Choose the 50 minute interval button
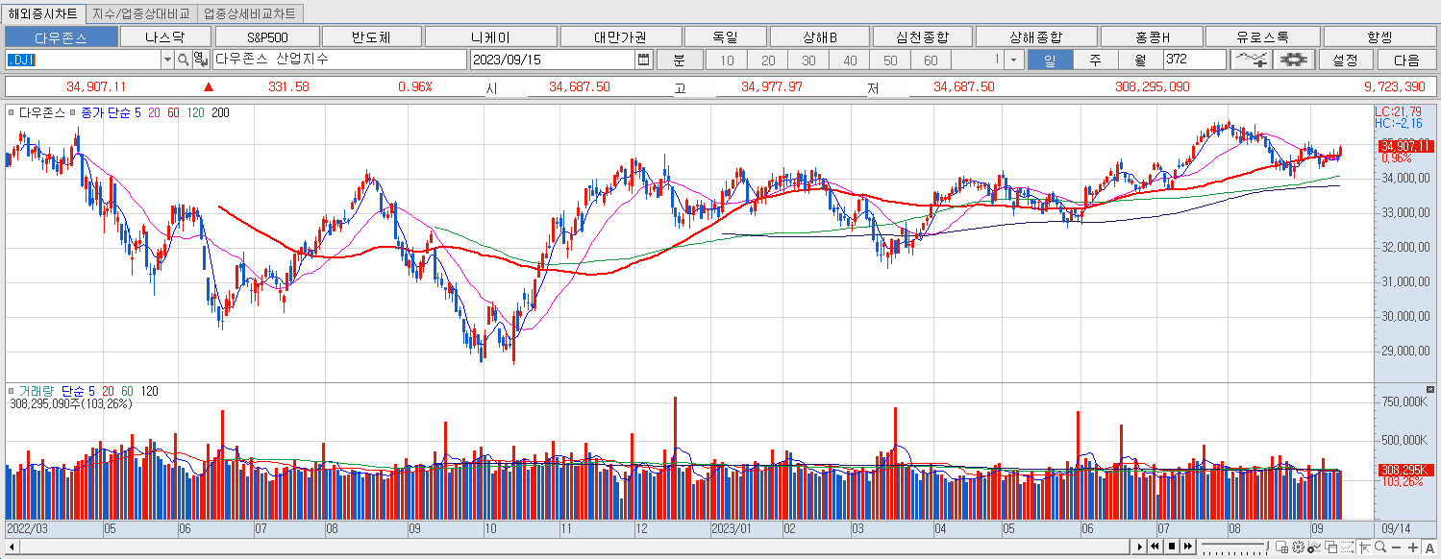1441x559 pixels. pos(890,60)
